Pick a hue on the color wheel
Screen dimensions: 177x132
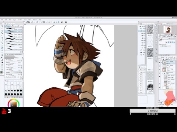[14, 103]
